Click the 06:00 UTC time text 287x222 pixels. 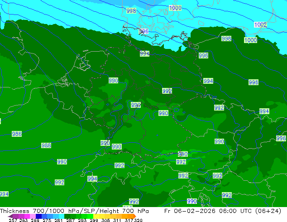coord(236,211)
